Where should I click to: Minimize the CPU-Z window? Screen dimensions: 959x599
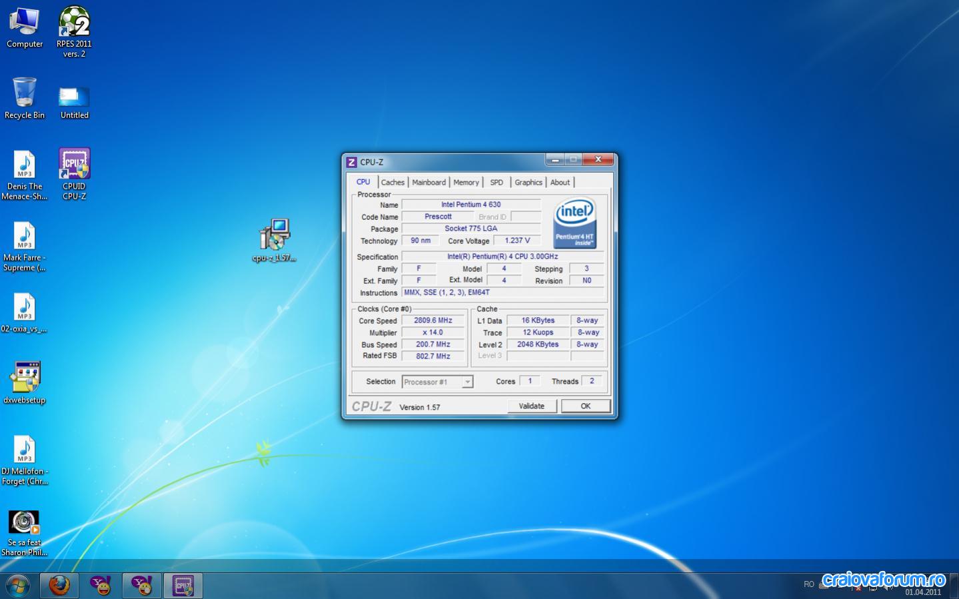(555, 160)
